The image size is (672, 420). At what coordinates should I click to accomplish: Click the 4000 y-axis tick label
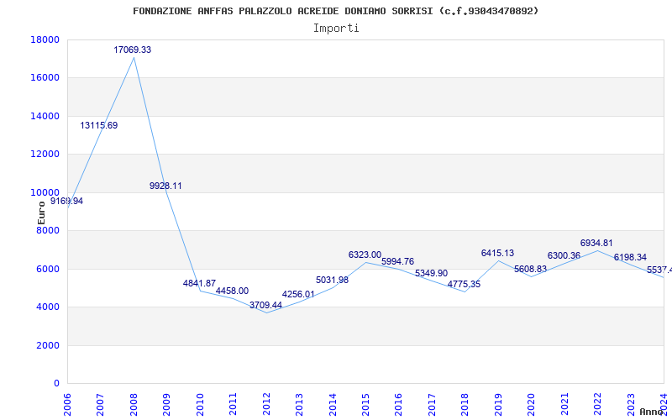coord(48,307)
